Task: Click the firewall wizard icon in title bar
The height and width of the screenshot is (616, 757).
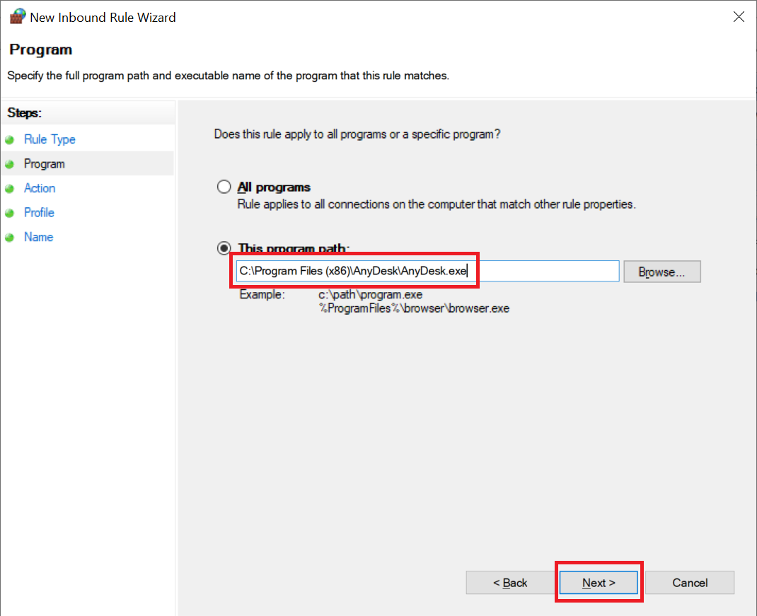Action: pyautogui.click(x=17, y=17)
